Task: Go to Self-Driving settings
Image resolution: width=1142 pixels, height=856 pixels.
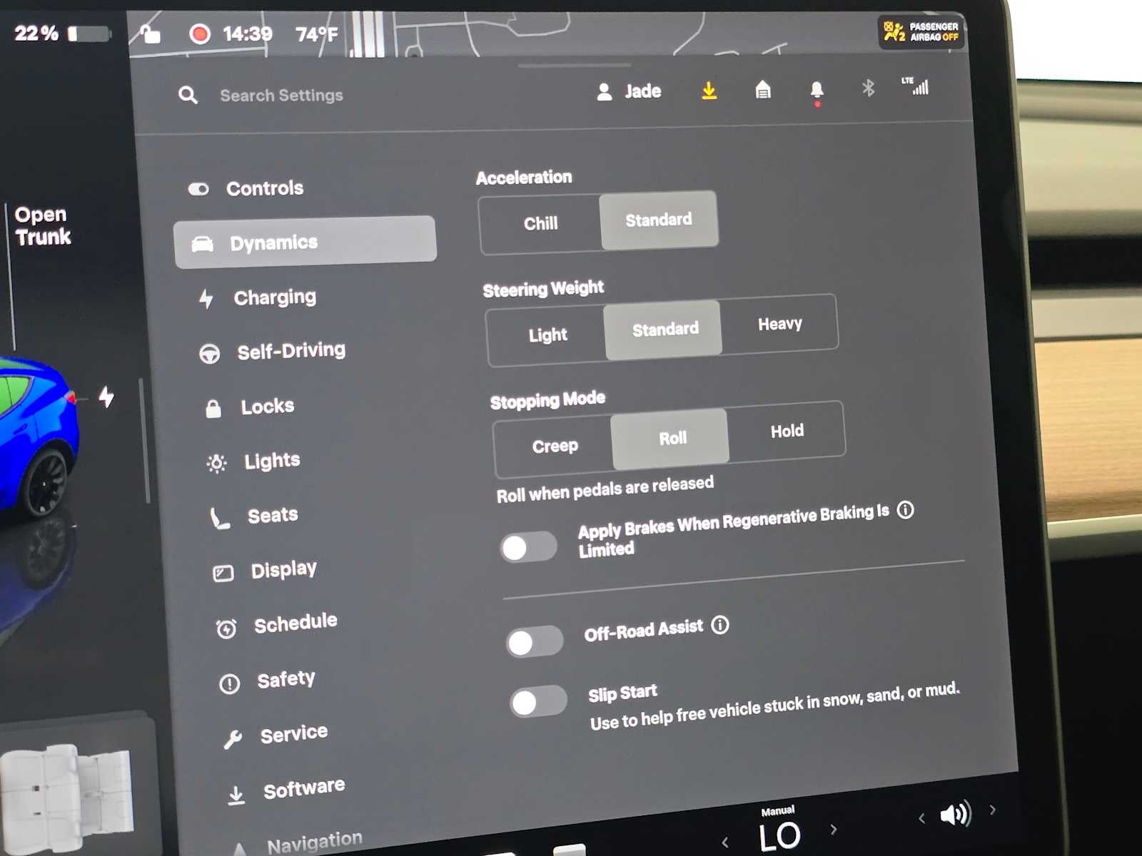Action: 272,351
